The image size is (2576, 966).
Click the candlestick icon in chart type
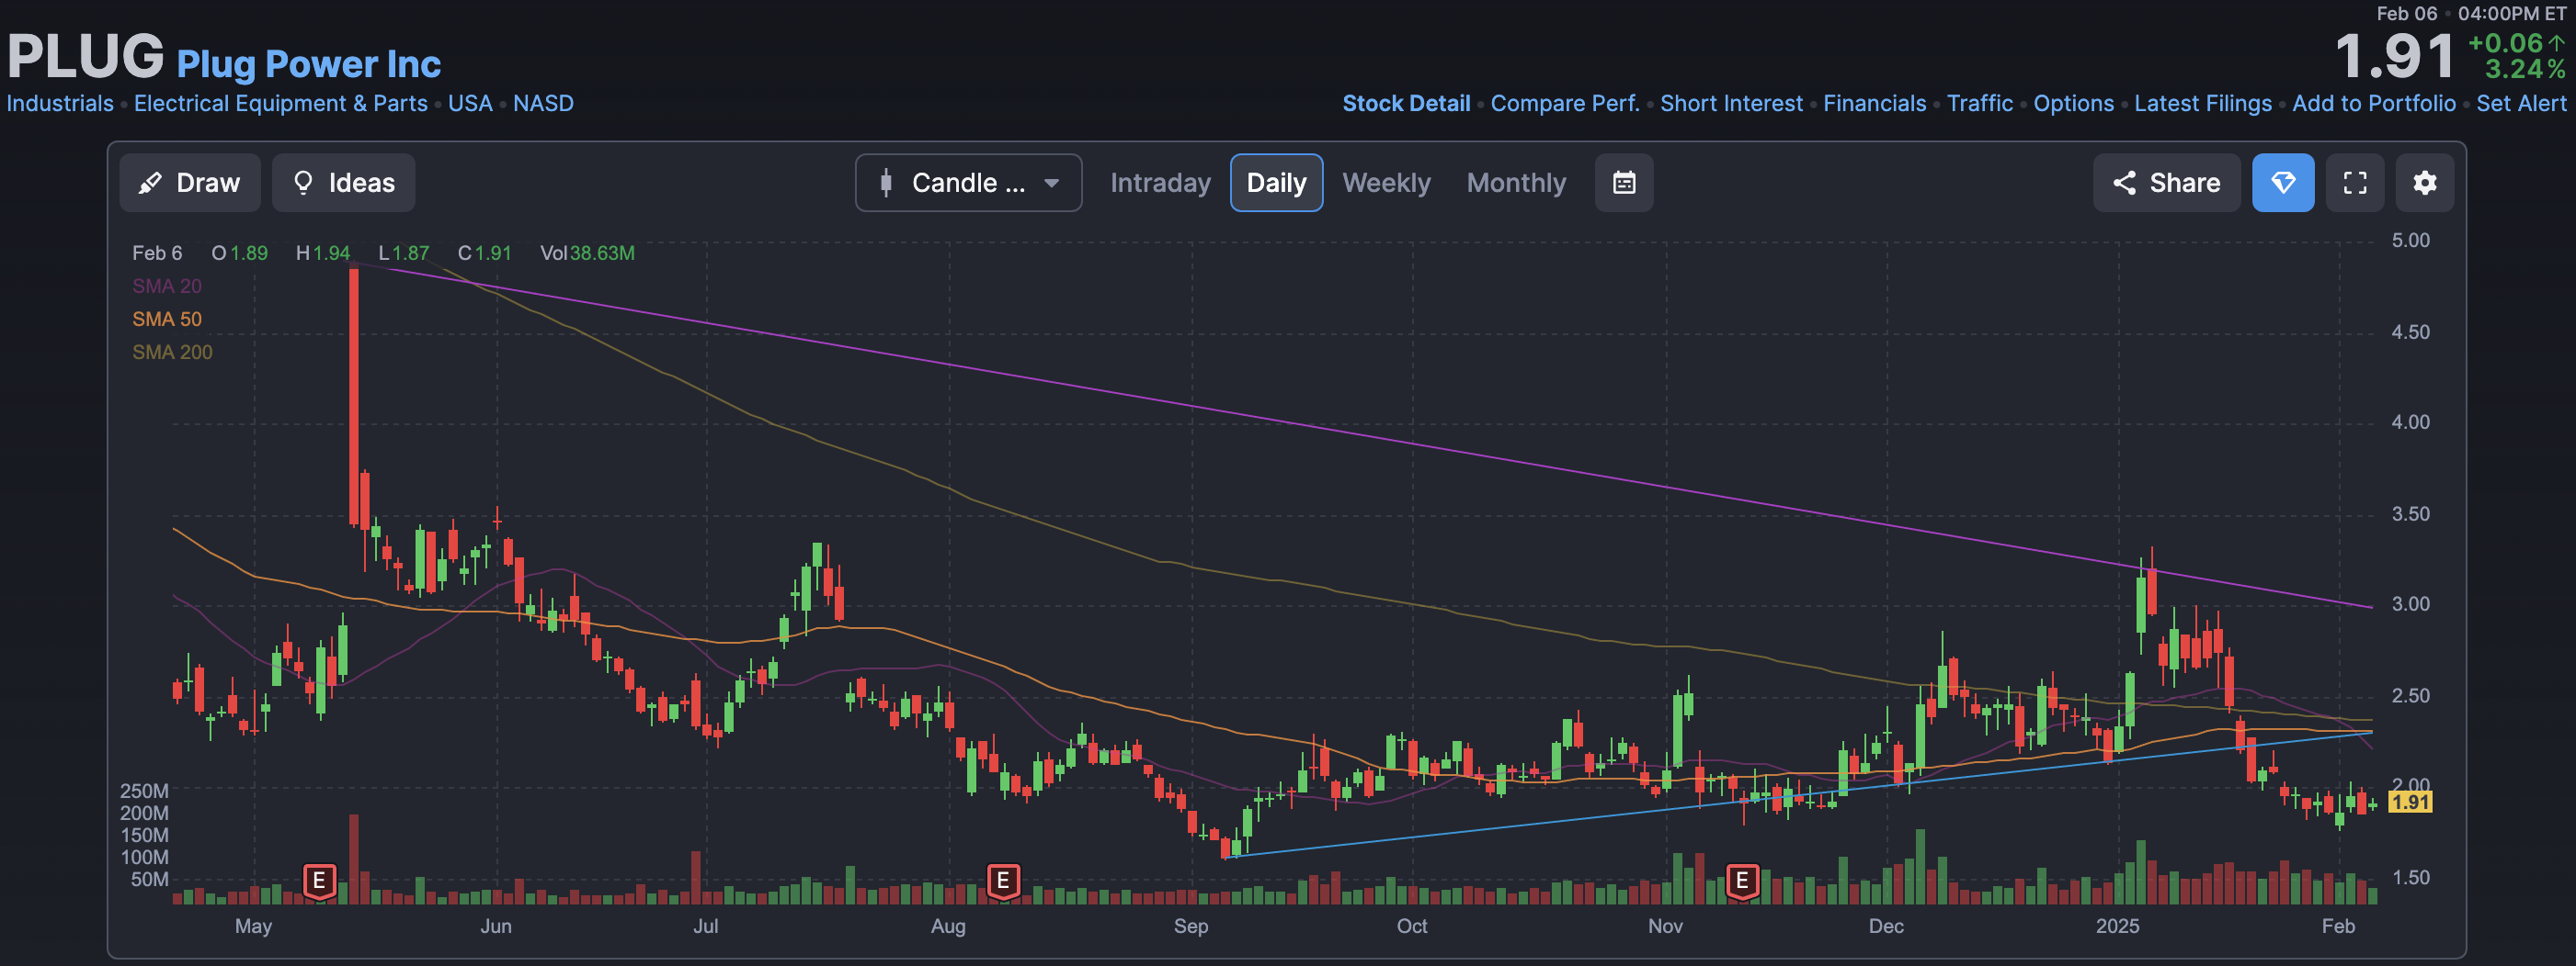(x=886, y=183)
